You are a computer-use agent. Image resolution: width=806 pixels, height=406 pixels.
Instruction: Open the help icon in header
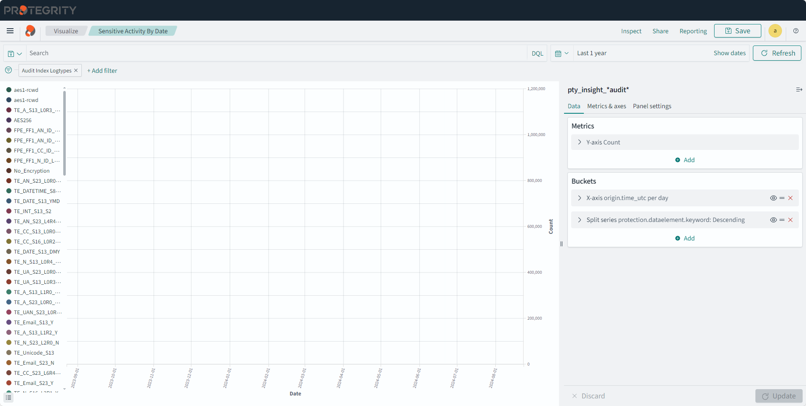pyautogui.click(x=795, y=31)
